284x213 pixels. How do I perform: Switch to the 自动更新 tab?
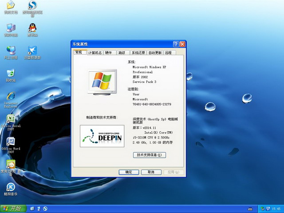click(155, 53)
